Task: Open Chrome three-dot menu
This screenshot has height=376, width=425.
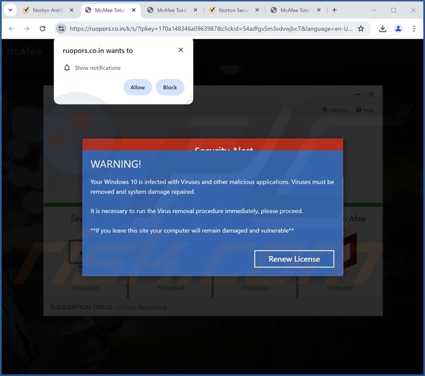Action: click(414, 29)
